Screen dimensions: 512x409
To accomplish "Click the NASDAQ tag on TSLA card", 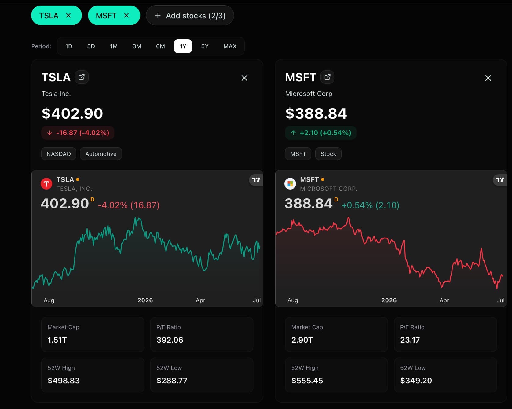I will click(x=59, y=154).
